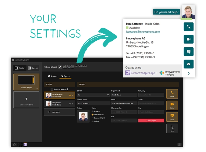Select Präsenz status radio button

point(93,111)
